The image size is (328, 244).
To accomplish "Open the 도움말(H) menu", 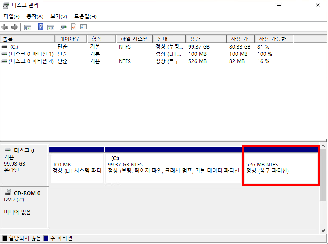I will 85,16.
